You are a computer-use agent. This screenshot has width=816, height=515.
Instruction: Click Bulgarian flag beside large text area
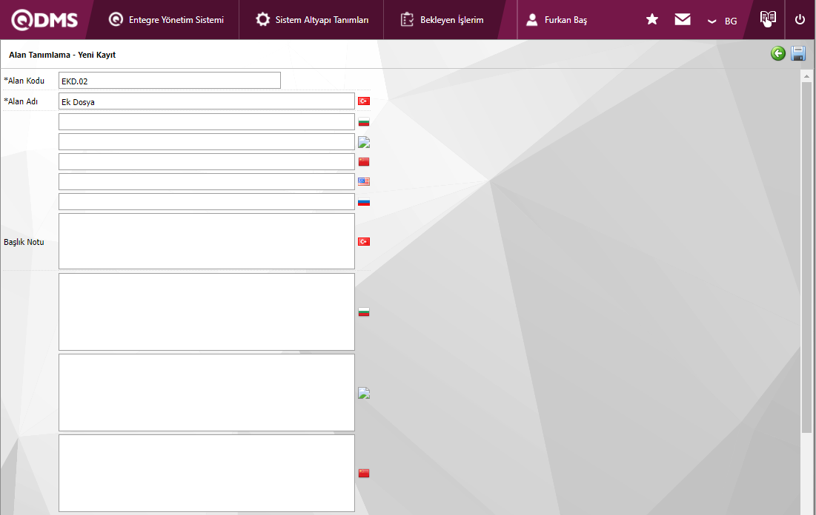click(364, 312)
